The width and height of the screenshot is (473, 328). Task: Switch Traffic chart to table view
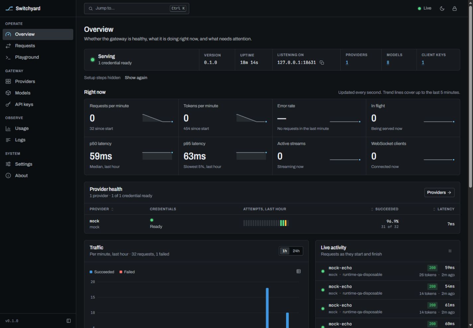coord(298,271)
